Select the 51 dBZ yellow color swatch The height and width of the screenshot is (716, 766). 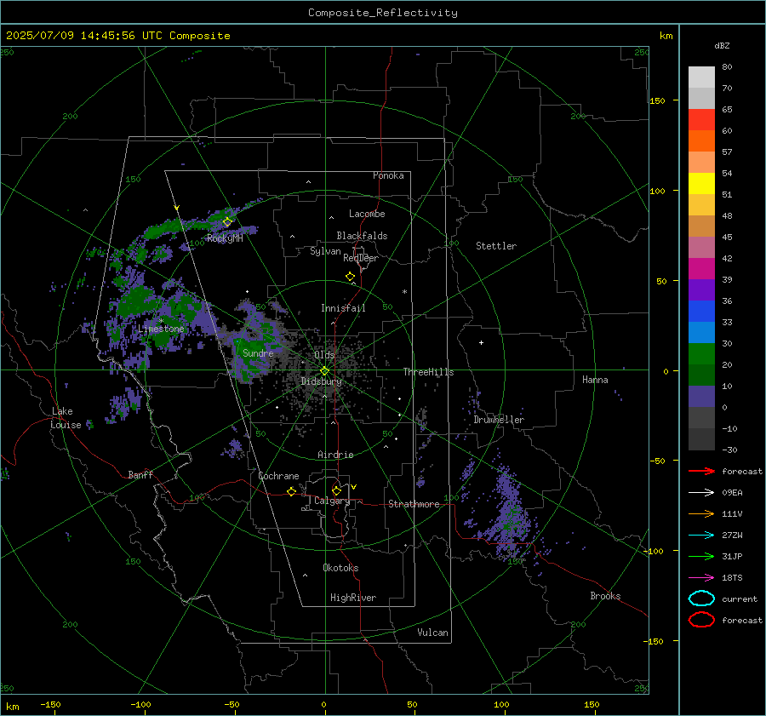701,184
